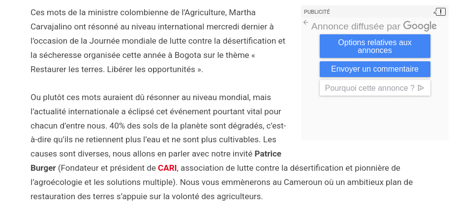The width and height of the screenshot is (457, 209).
Task: Select the "Pourquoi cette annonce ?" button
Action: click(375, 88)
